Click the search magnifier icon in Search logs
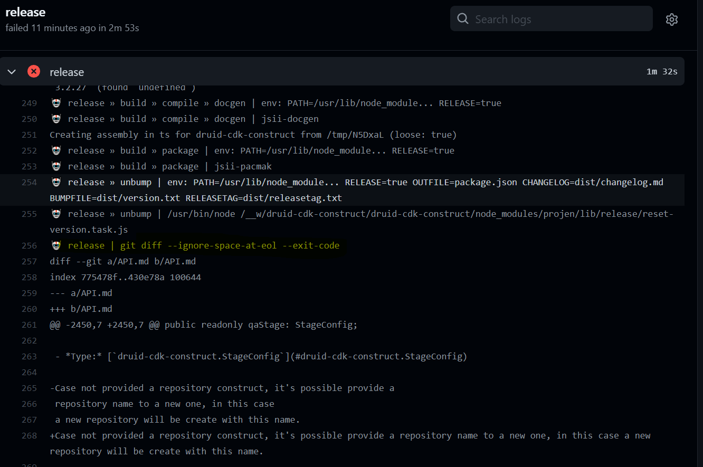703x467 pixels. (462, 18)
